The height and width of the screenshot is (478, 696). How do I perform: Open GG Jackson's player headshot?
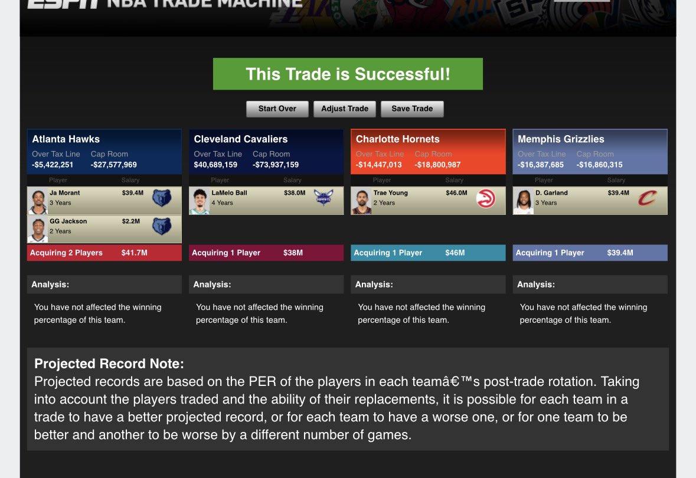38,230
